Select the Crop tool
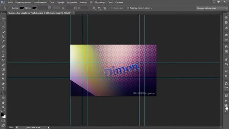Image resolution: width=229 pixels, height=129 pixels. click(x=3, y=37)
